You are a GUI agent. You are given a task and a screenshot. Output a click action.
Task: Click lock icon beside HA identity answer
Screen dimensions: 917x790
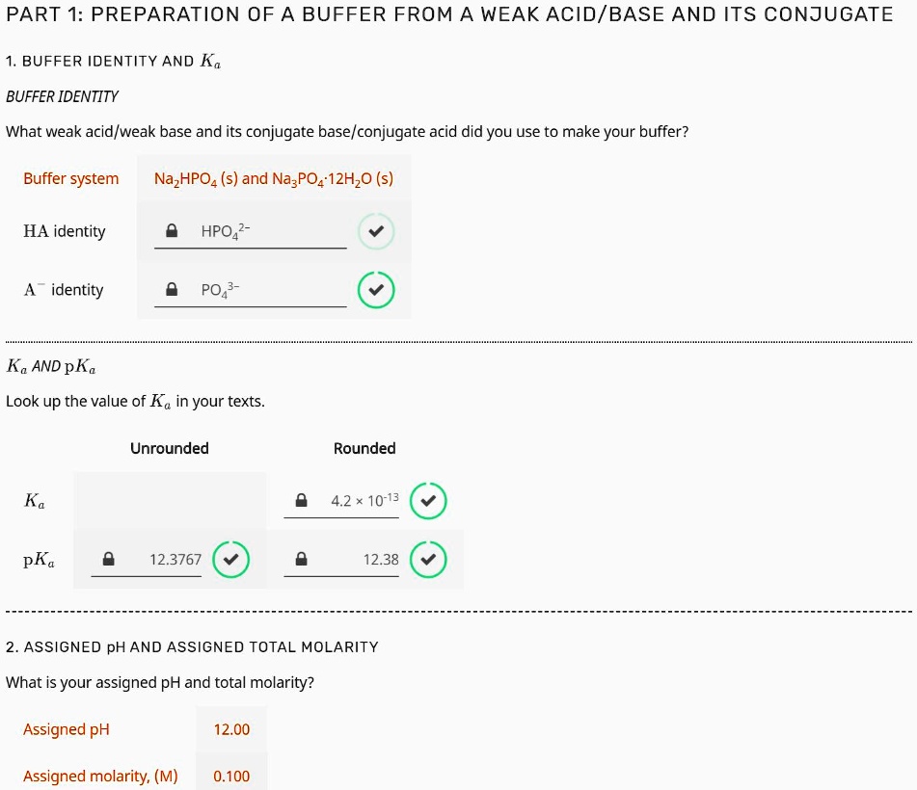coord(172,230)
